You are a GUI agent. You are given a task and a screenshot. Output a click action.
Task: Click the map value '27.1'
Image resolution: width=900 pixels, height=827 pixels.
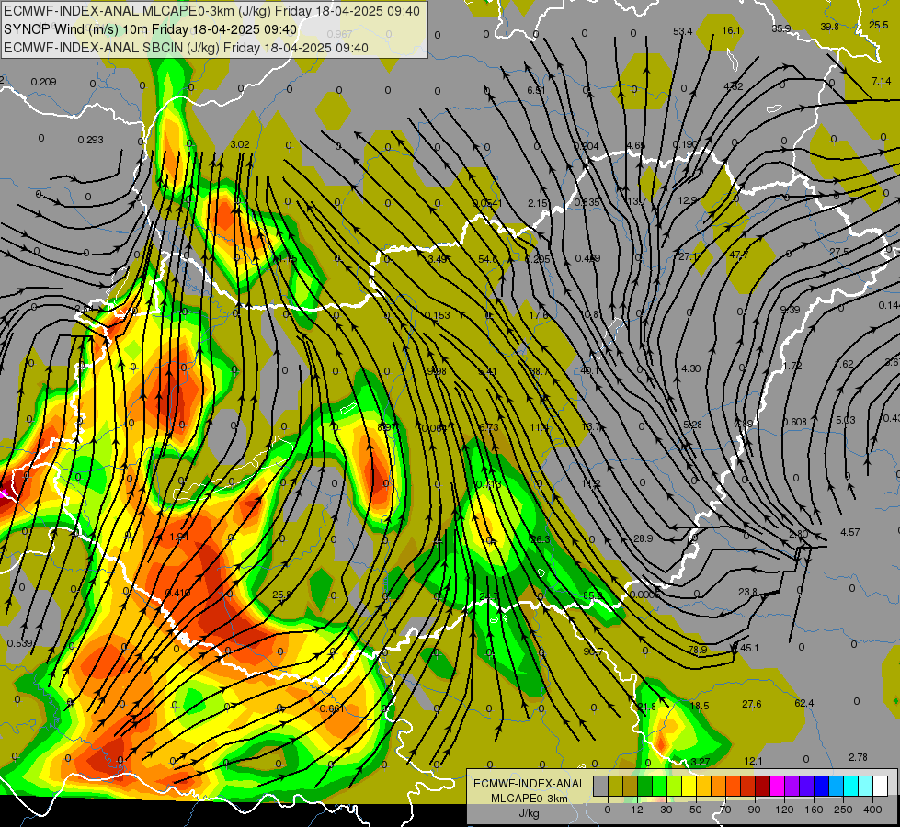point(689,256)
